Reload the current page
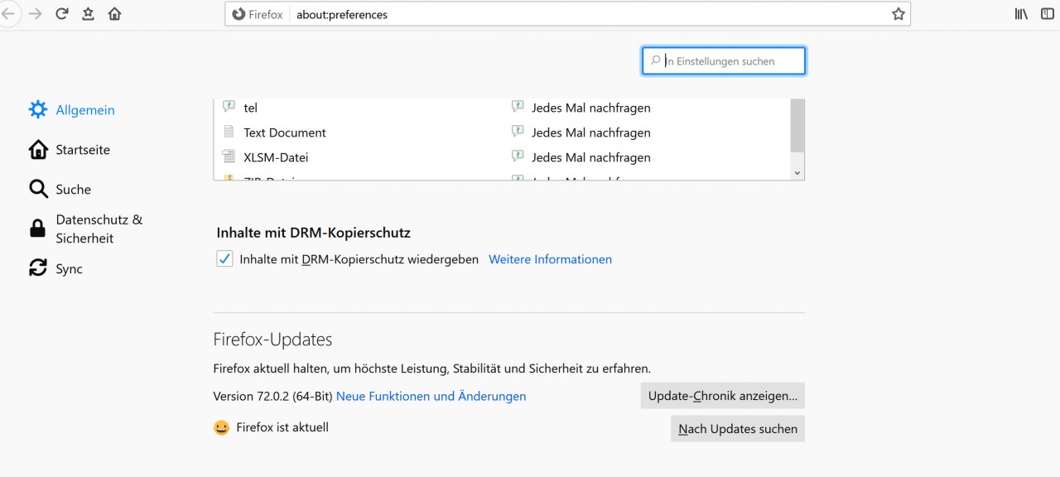This screenshot has height=477, width=1060. [x=61, y=14]
